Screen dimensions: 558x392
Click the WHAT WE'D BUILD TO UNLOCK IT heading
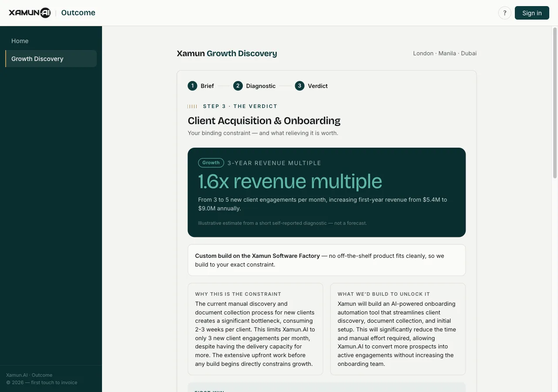[x=384, y=294]
